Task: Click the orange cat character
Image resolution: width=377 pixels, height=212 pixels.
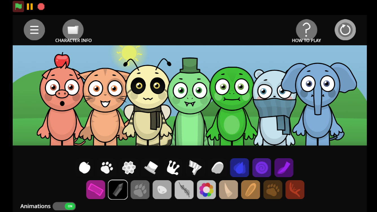Action: 104,107
